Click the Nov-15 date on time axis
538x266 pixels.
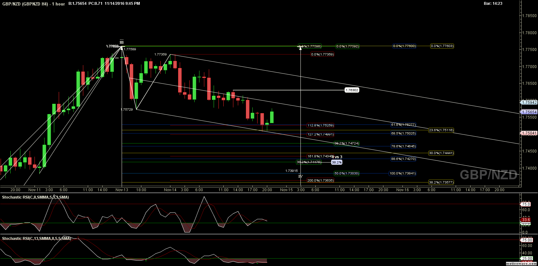click(286, 190)
